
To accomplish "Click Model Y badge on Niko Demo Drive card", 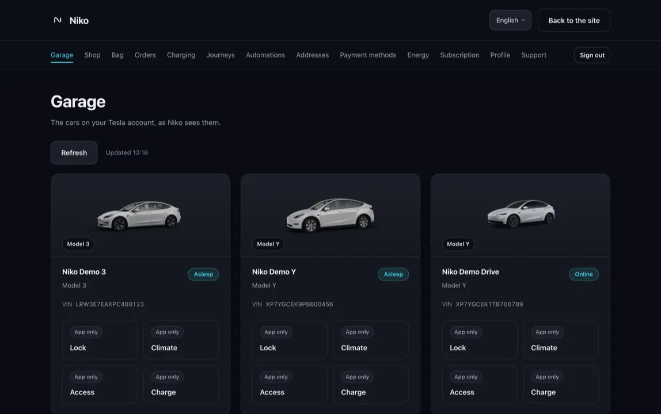I will pos(458,244).
